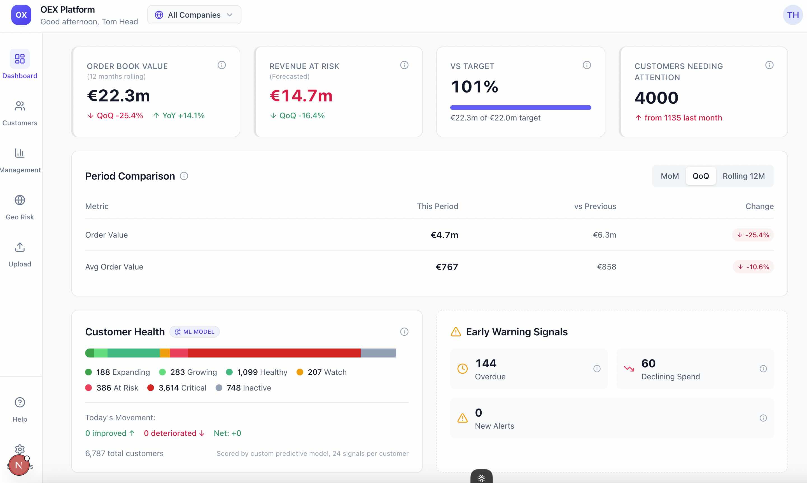The image size is (807, 483).
Task: Show info for Order Book Value
Action: coord(222,65)
